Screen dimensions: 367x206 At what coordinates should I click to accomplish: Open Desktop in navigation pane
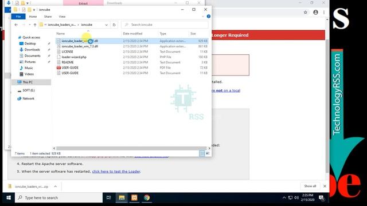coord(30,43)
